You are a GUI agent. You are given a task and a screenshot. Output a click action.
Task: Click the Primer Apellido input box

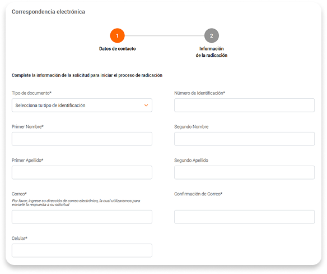[82, 172]
